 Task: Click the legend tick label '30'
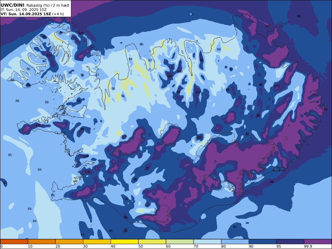point(86,246)
